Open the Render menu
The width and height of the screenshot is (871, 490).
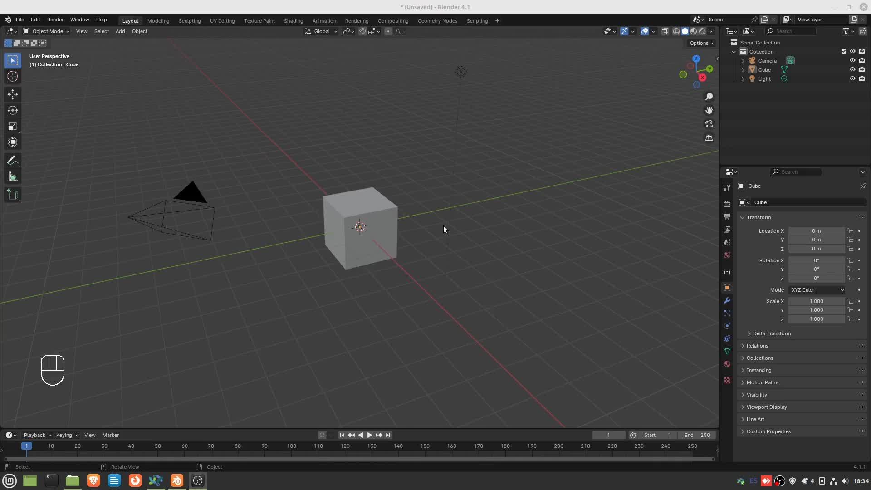(x=55, y=20)
